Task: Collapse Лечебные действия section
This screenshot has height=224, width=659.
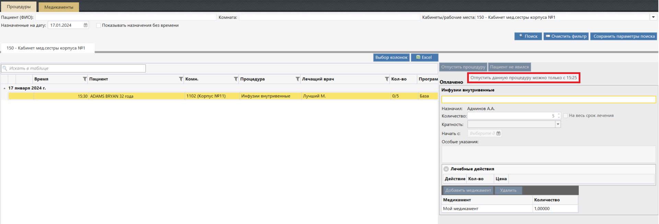Action: pyautogui.click(x=446, y=169)
